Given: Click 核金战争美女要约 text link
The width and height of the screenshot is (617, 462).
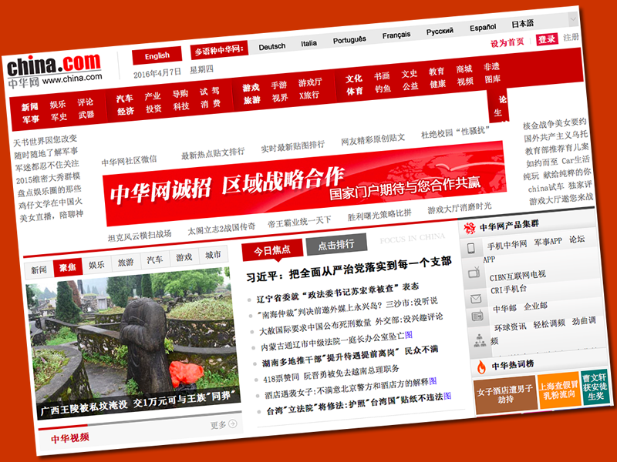Looking at the screenshot, I should coord(555,123).
